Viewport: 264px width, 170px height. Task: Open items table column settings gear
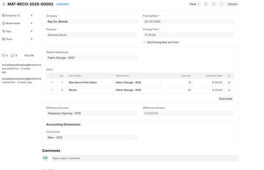coord(229,76)
